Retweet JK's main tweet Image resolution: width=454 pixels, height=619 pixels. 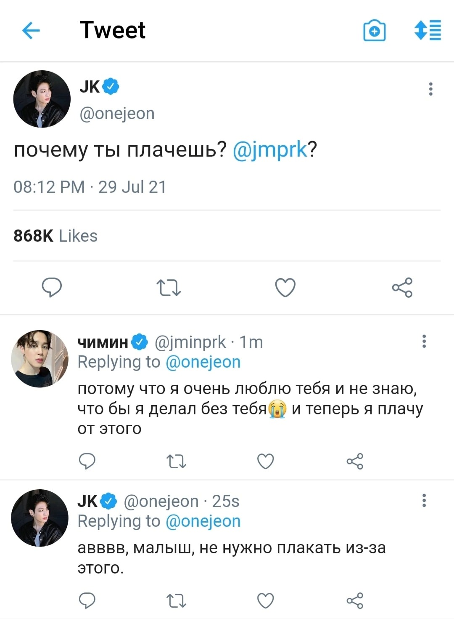coord(169,288)
